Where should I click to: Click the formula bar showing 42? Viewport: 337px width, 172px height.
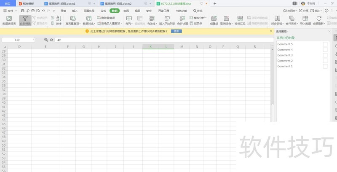point(164,40)
